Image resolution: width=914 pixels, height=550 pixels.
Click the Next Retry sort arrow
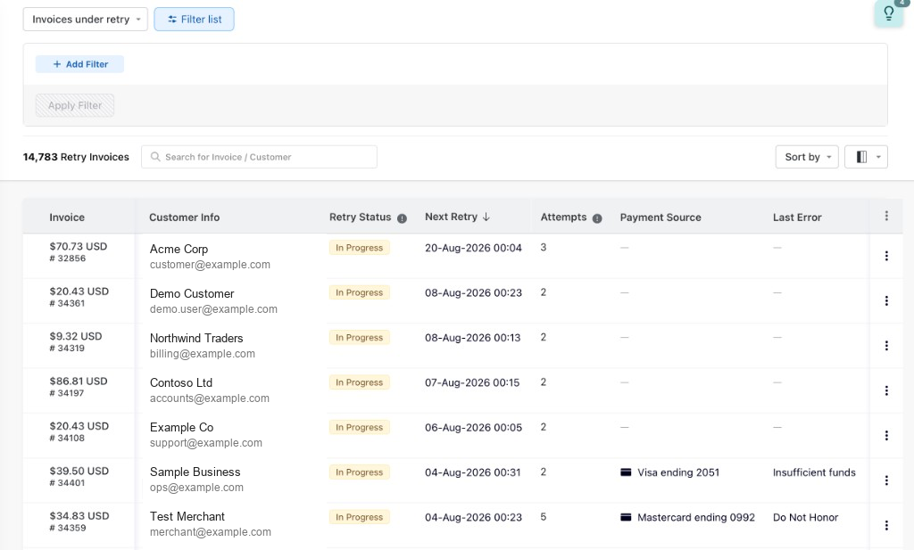(486, 217)
